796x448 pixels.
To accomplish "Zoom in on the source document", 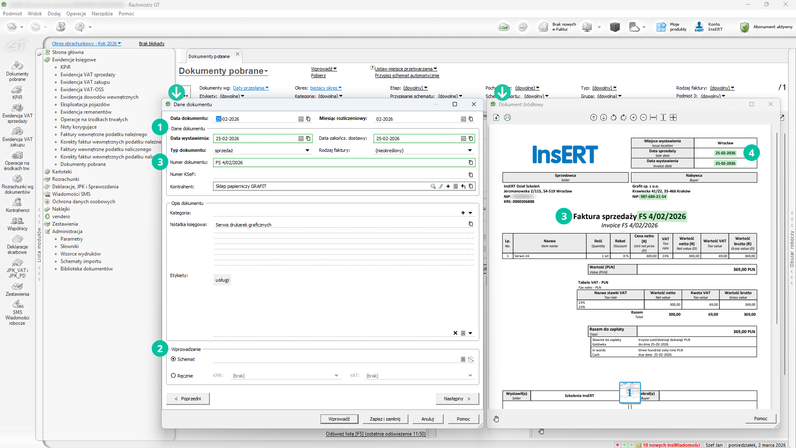I will (x=633, y=118).
